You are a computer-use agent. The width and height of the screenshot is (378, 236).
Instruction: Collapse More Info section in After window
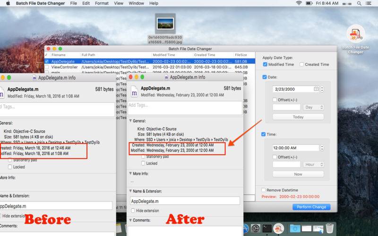pyautogui.click(x=130, y=173)
